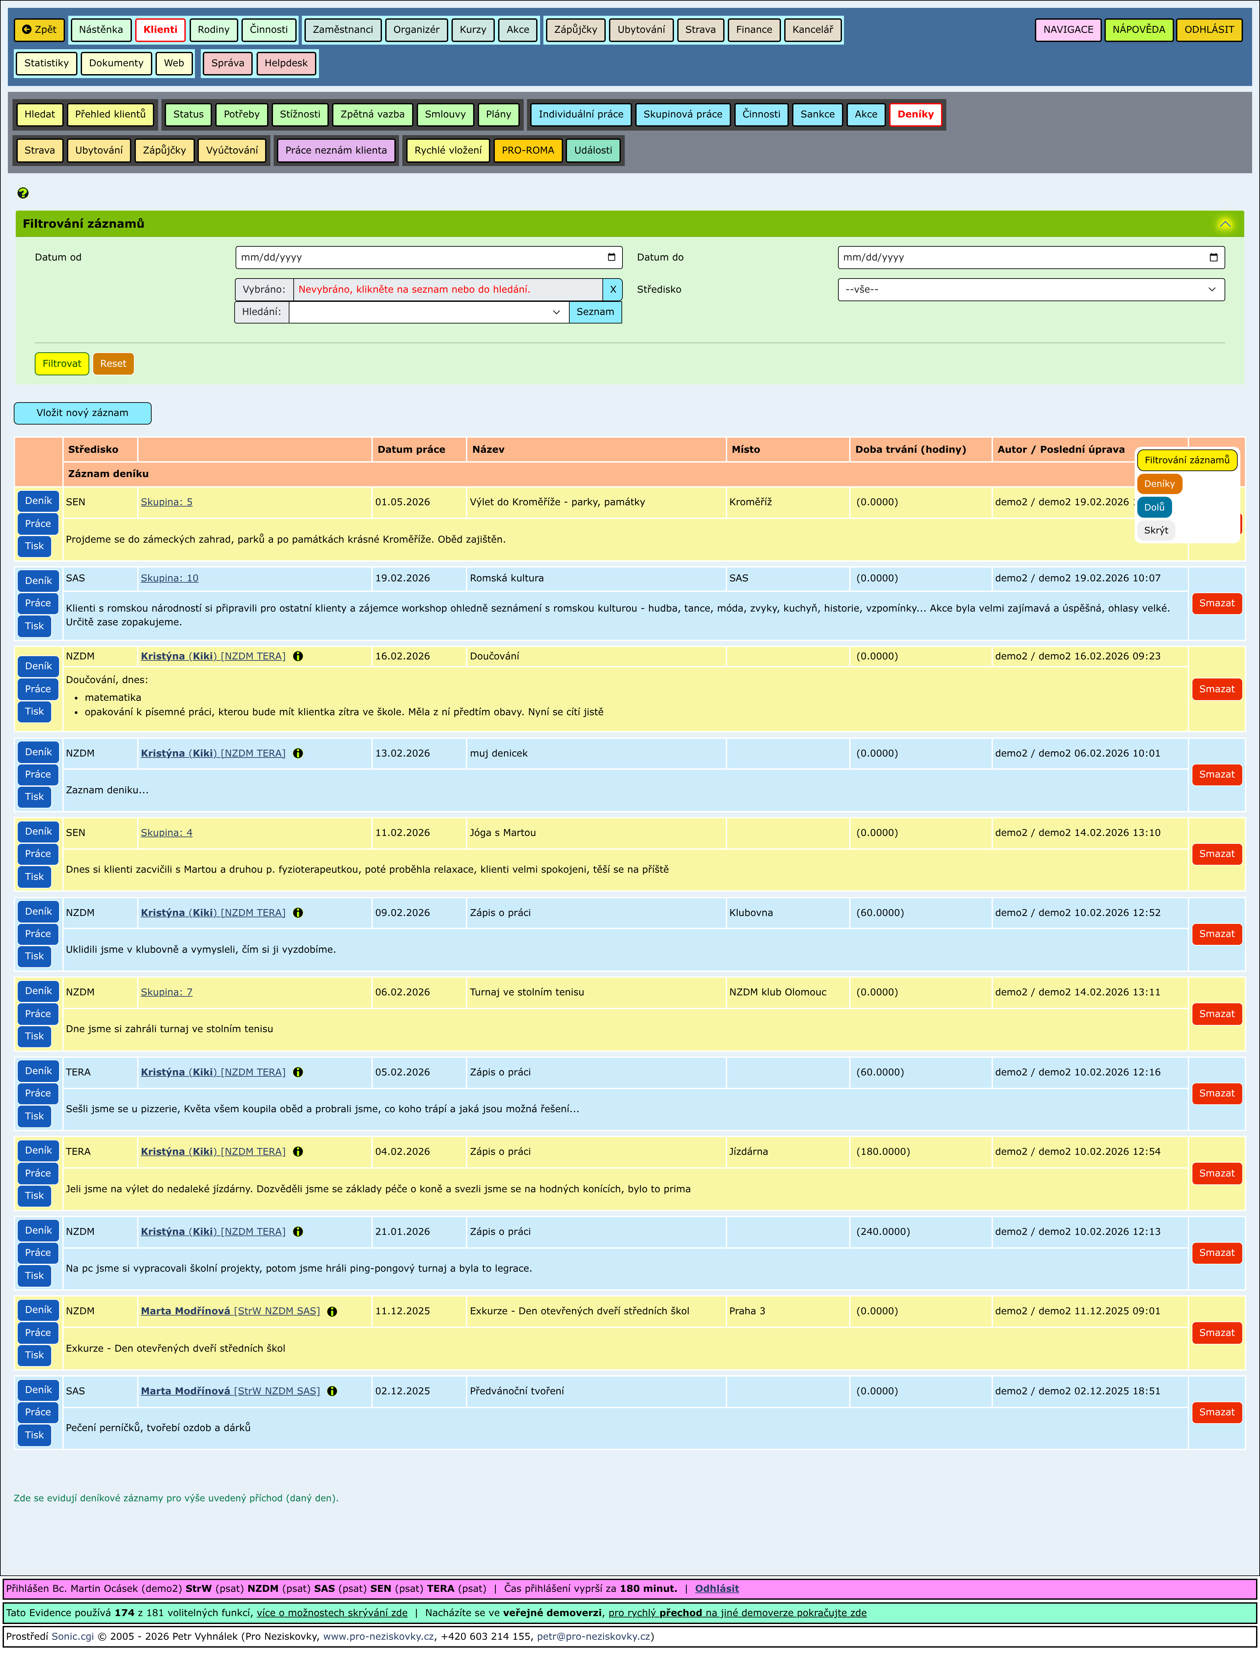The height and width of the screenshot is (1664, 1260).
Task: Expand the Hledání search combo box
Action: [x=556, y=312]
